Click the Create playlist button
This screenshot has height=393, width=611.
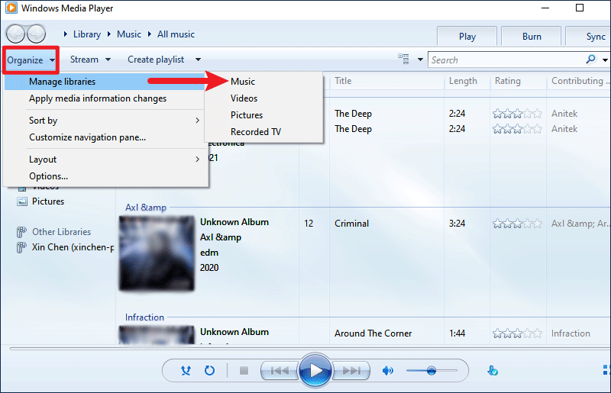pyautogui.click(x=156, y=60)
